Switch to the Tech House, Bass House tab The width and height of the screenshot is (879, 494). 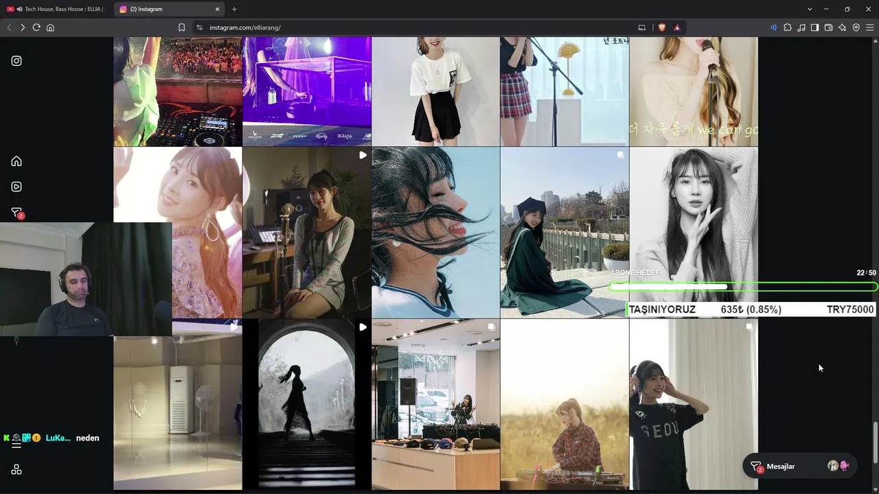pyautogui.click(x=57, y=9)
